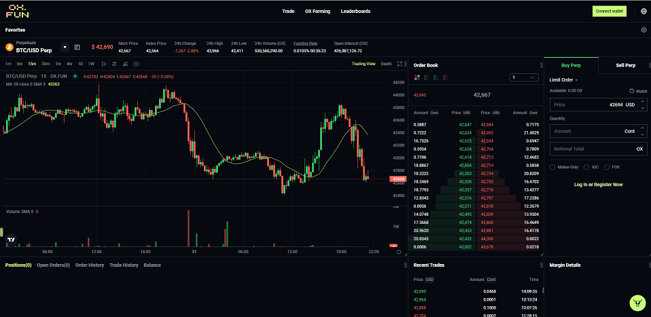Click the Bitcoin coin icon
The image size is (651, 317).
point(10,47)
